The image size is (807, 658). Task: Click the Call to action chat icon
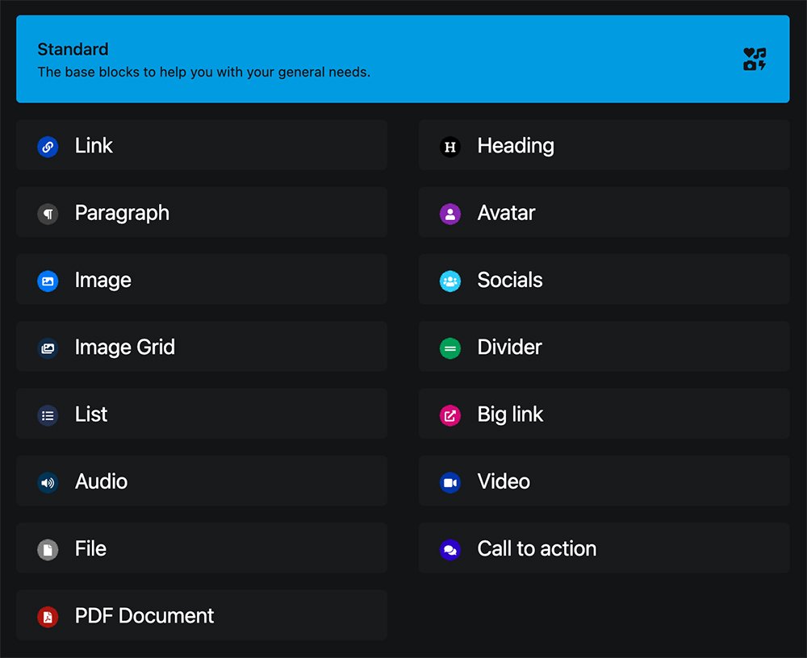pyautogui.click(x=450, y=550)
